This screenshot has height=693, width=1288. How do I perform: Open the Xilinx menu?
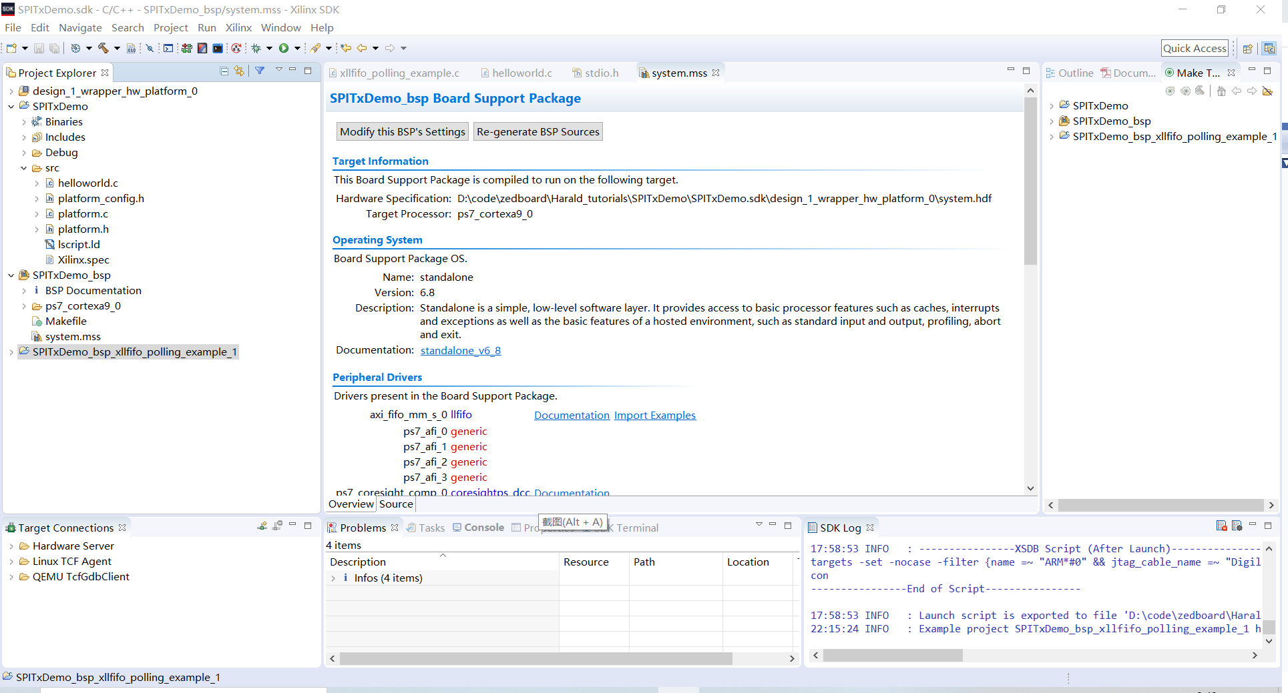(x=238, y=27)
